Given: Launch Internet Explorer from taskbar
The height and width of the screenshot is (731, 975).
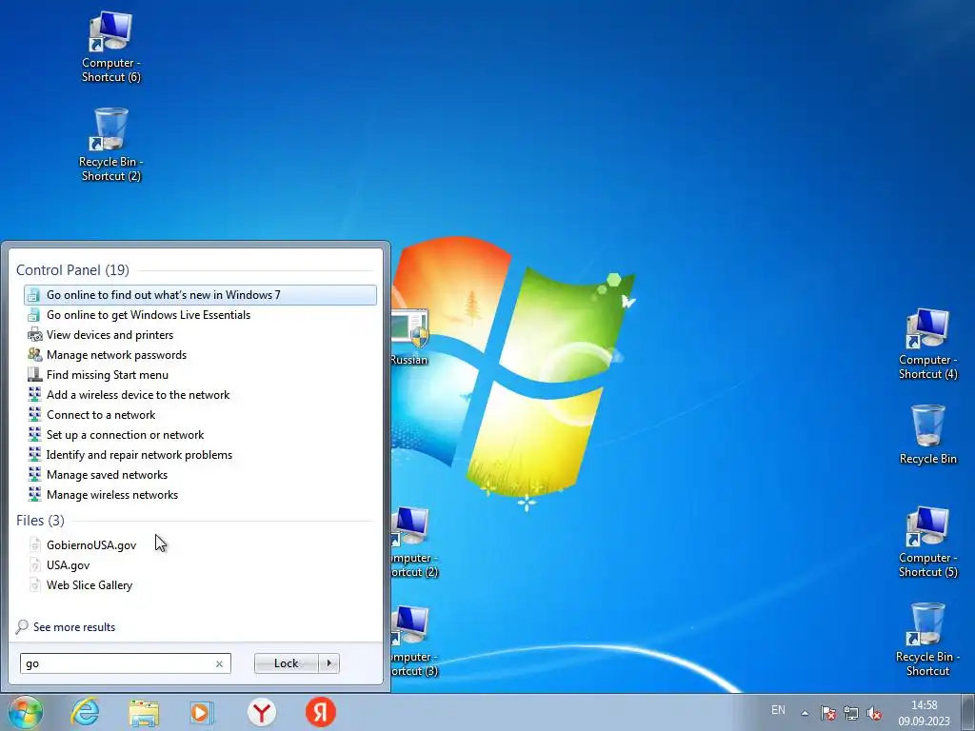Looking at the screenshot, I should pyautogui.click(x=85, y=712).
